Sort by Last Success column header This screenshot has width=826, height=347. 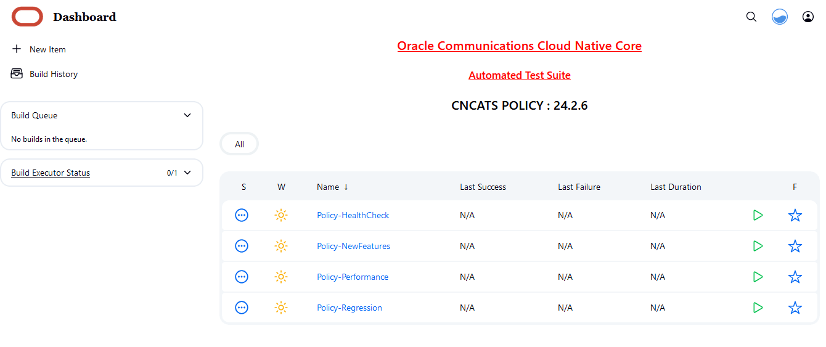point(483,187)
